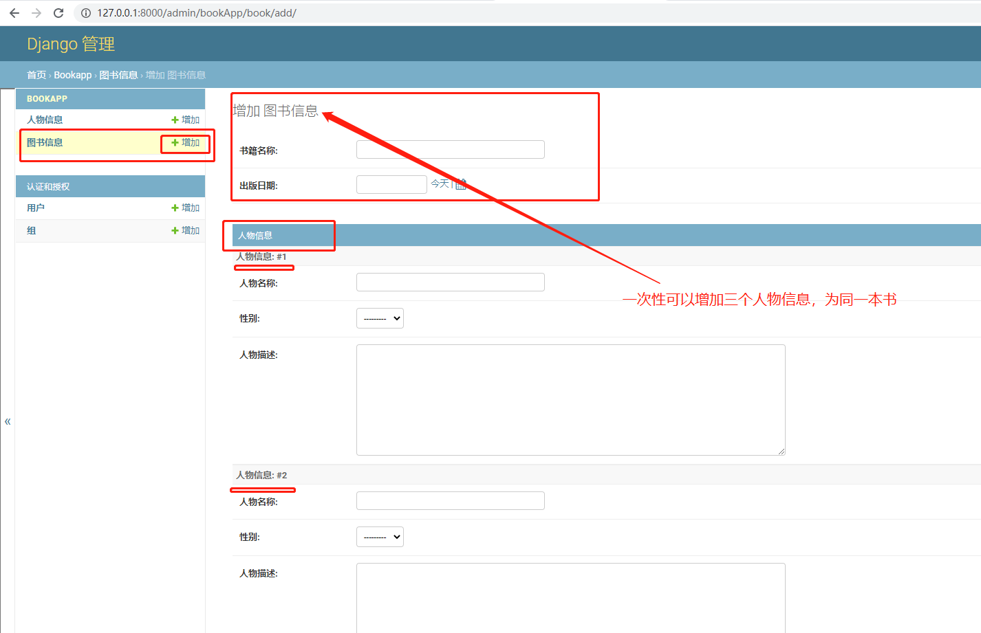Open 组 in the sidebar
The height and width of the screenshot is (633, 981).
(32, 230)
